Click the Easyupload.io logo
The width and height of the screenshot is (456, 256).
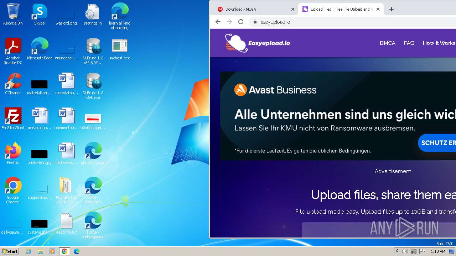(258, 43)
